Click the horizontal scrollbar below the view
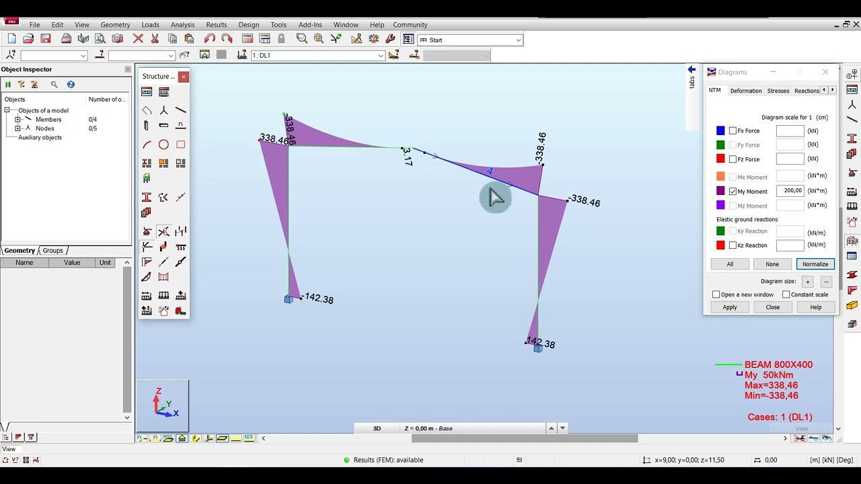The height and width of the screenshot is (484, 861). (x=525, y=438)
